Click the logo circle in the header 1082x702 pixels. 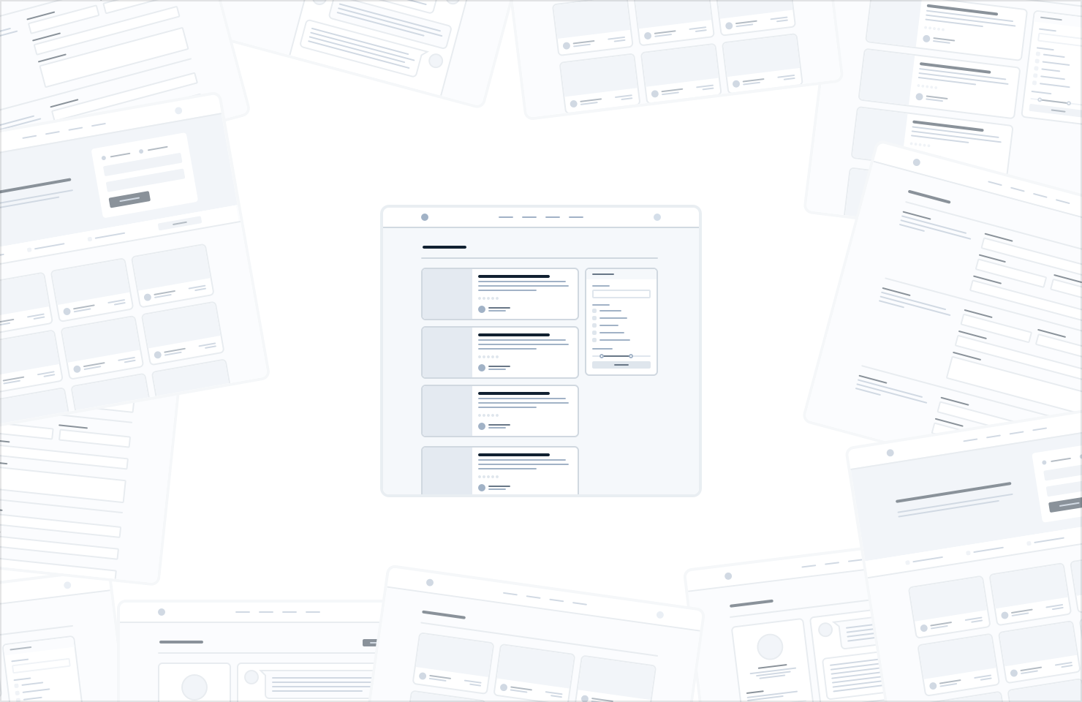[425, 217]
